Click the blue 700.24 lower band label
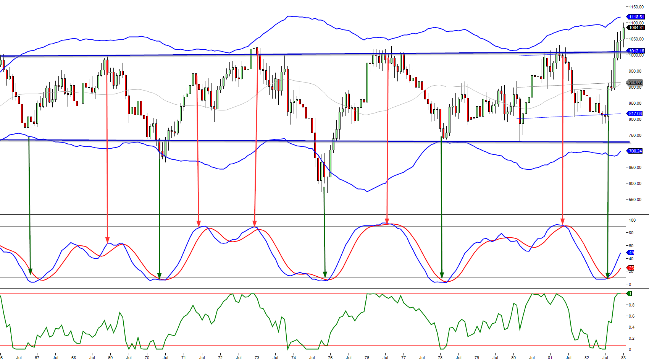Viewport: 649px width, 360px height. click(635, 151)
